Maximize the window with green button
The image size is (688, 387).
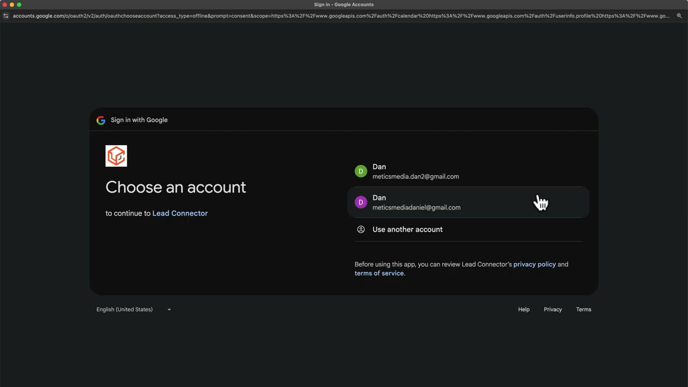coord(19,5)
